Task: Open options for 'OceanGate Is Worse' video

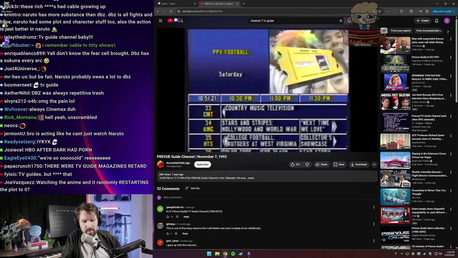Action: (x=451, y=191)
